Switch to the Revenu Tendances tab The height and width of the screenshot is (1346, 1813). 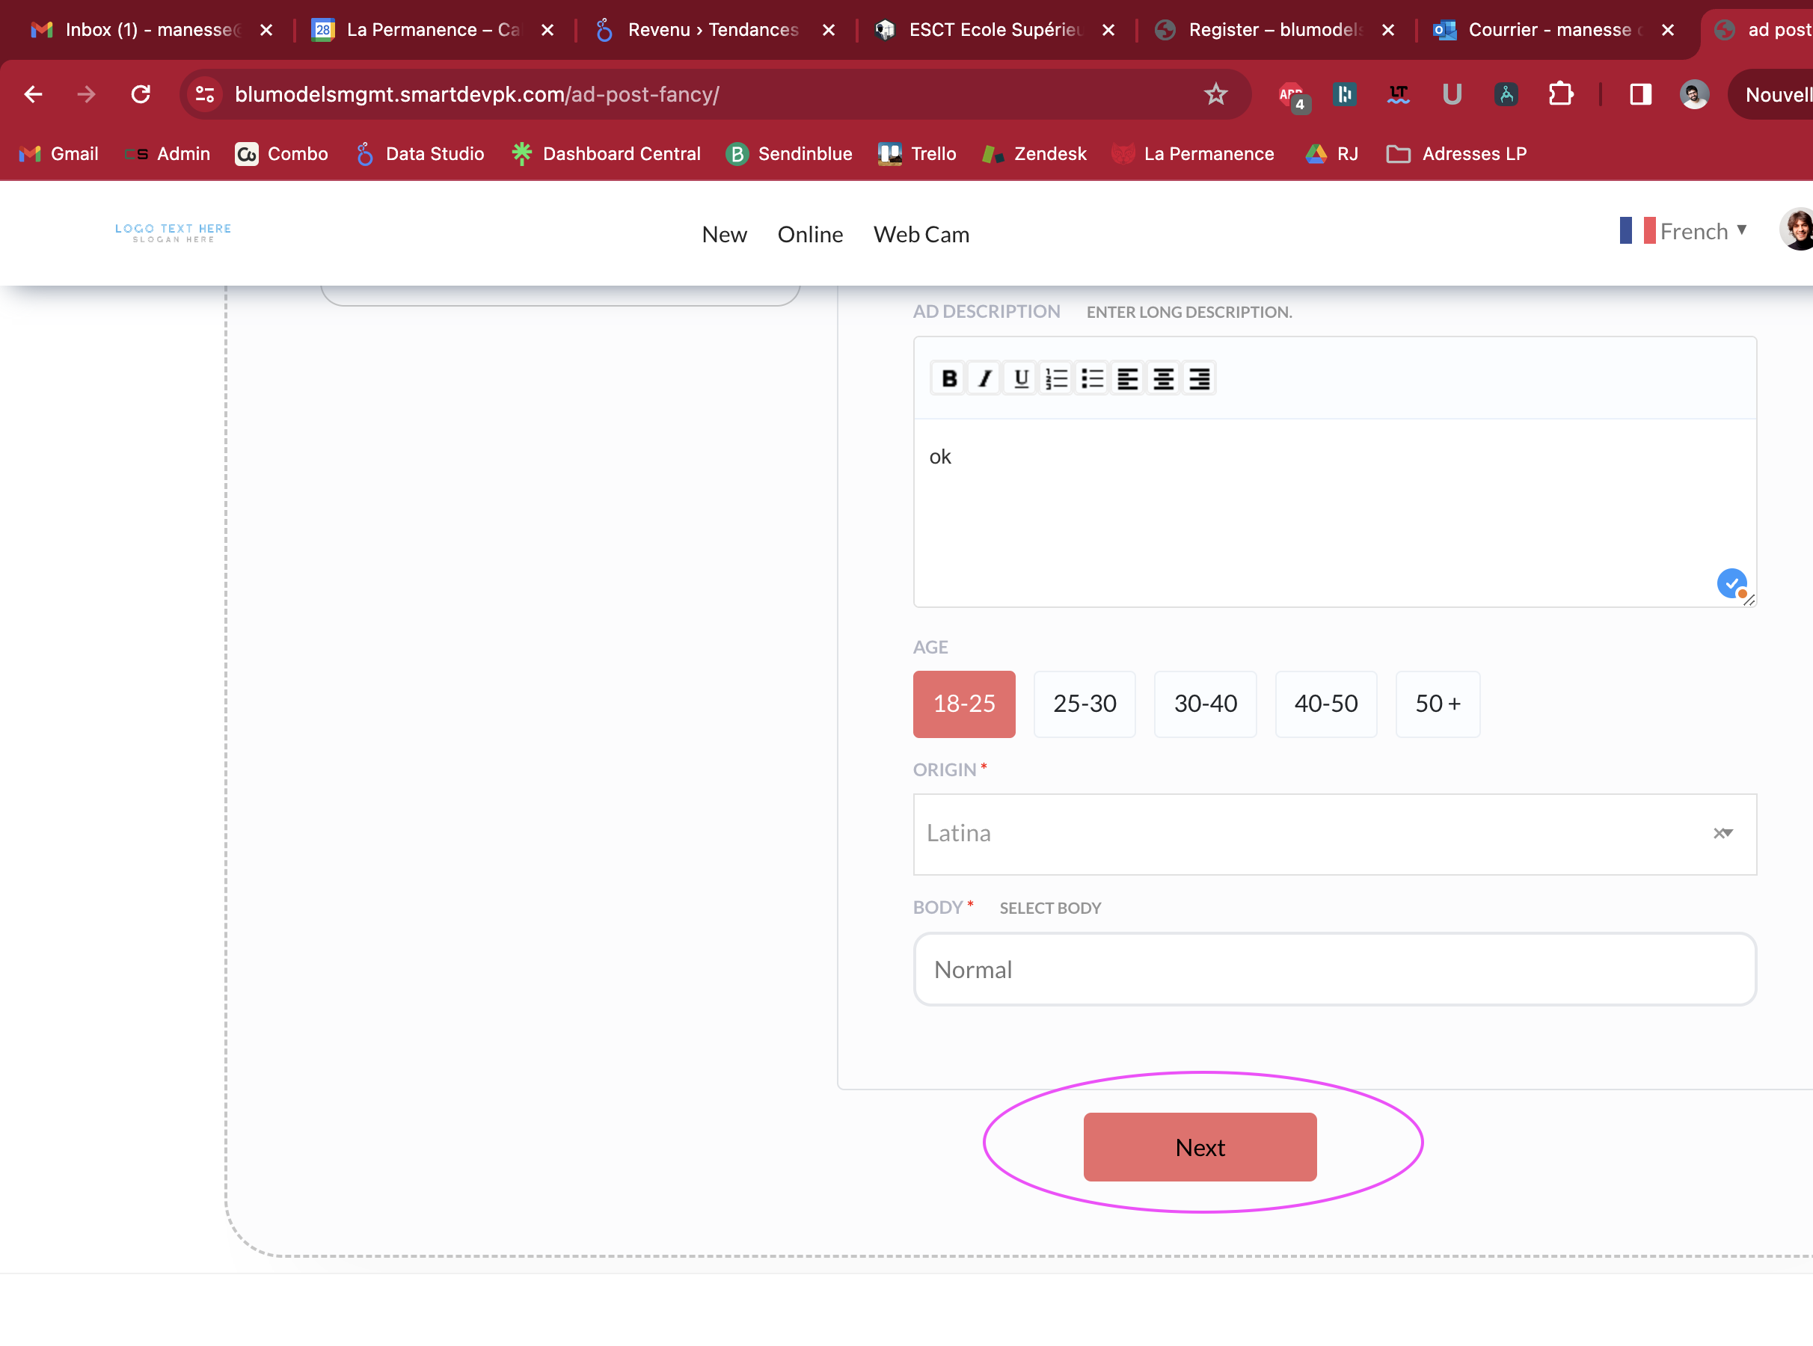(x=711, y=30)
